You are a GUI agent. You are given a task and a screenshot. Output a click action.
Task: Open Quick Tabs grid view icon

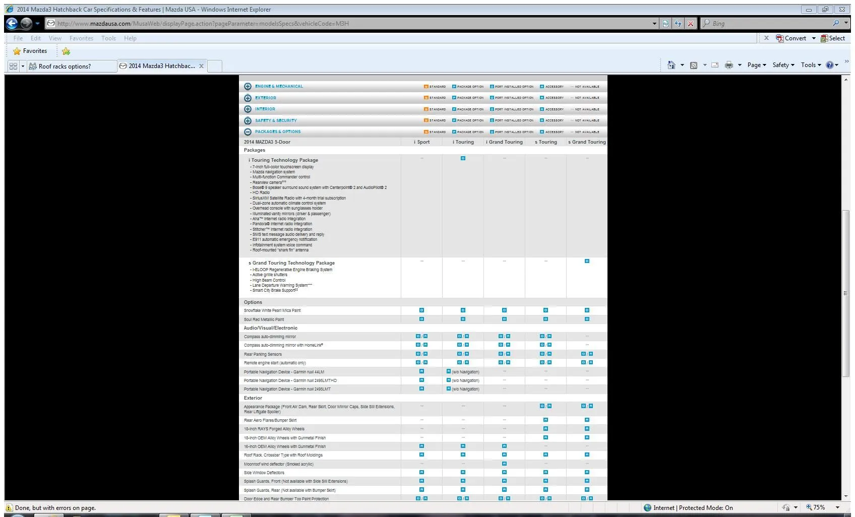tap(13, 66)
